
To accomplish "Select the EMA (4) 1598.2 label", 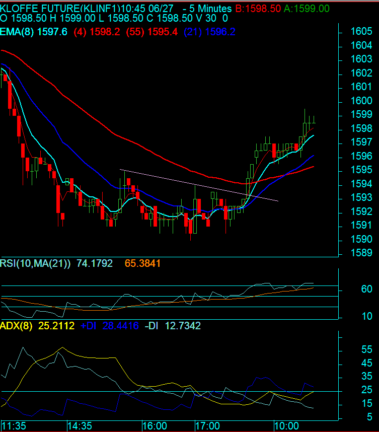I will click(x=97, y=32).
